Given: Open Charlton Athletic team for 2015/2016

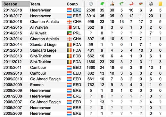Looking at the screenshot, I should pos(44,22).
